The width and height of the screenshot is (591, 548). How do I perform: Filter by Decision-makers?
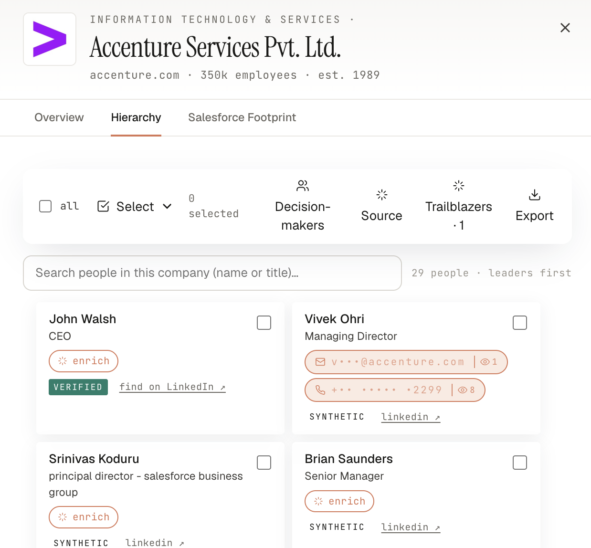pos(303,206)
